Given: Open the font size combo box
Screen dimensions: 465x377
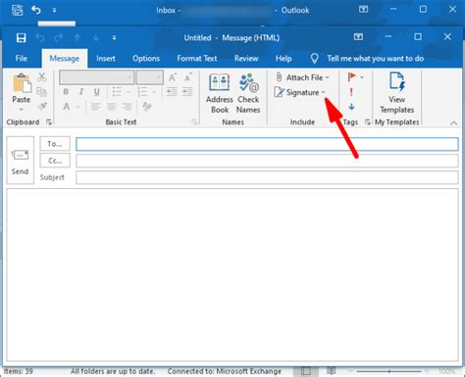Looking at the screenshot, I should pyautogui.click(x=149, y=77).
